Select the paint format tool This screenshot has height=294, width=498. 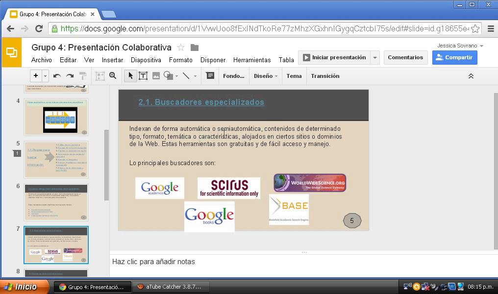click(82, 76)
